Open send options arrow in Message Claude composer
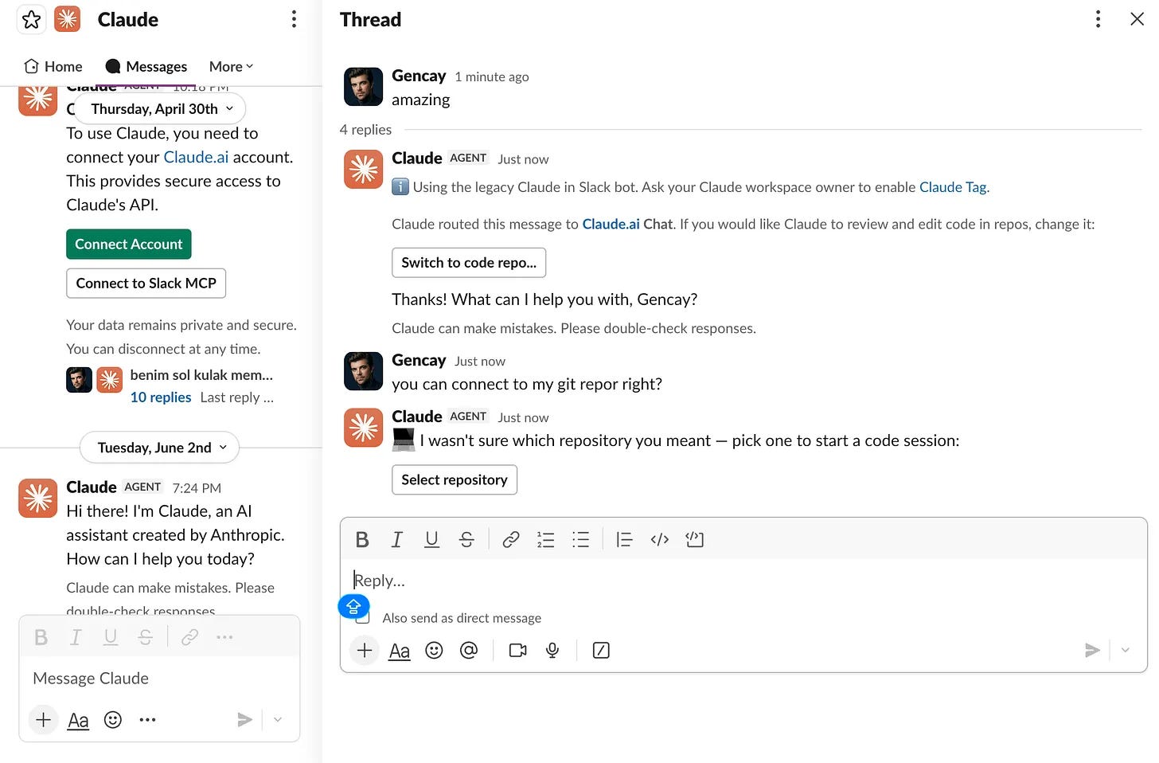Screen dimensions: 1159x763 [x=278, y=720]
